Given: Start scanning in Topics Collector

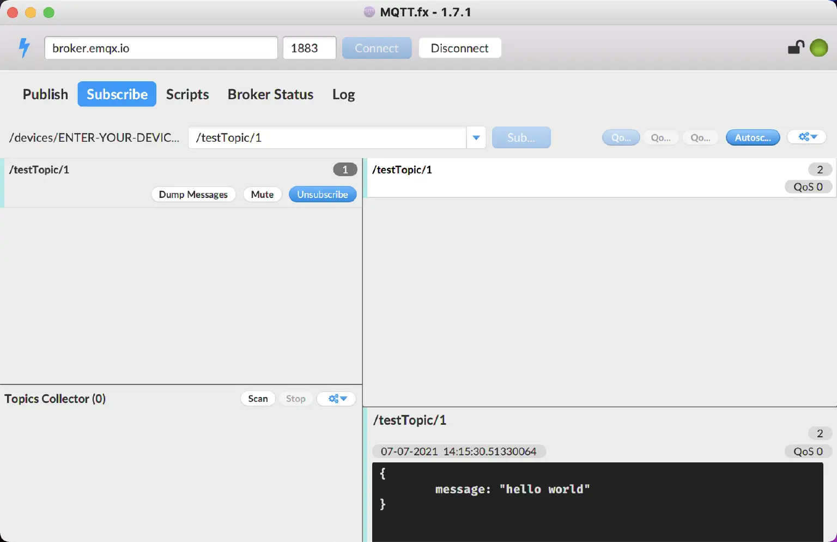Looking at the screenshot, I should pyautogui.click(x=258, y=399).
